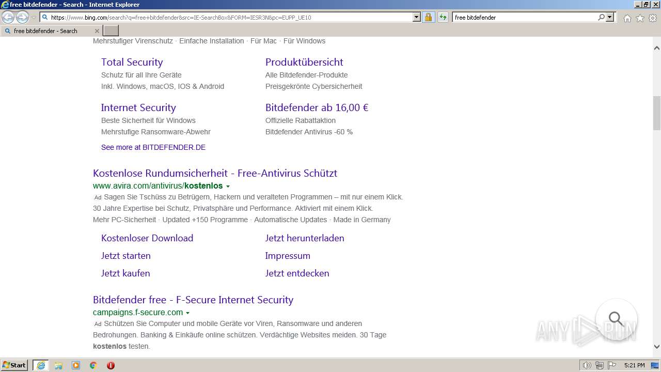The width and height of the screenshot is (661, 372).
Task: Open the Jetzt starten link
Action: 126,256
